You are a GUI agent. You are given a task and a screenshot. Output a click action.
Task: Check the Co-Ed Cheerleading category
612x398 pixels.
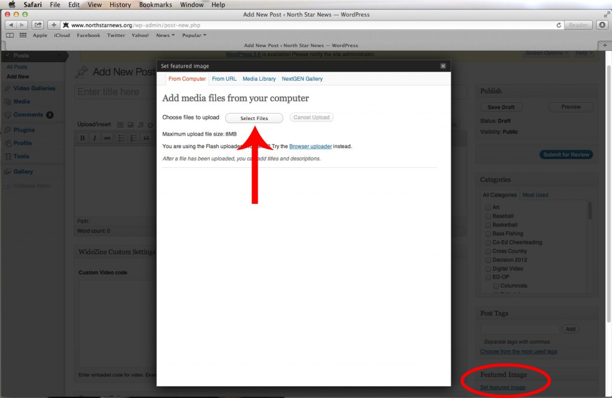[488, 243]
